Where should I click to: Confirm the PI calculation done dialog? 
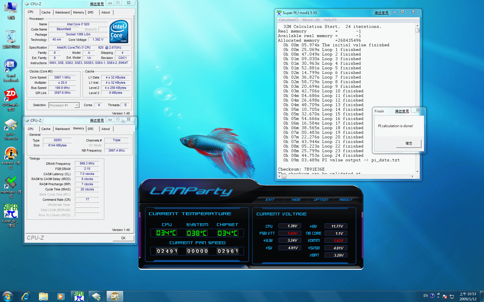coord(409,143)
